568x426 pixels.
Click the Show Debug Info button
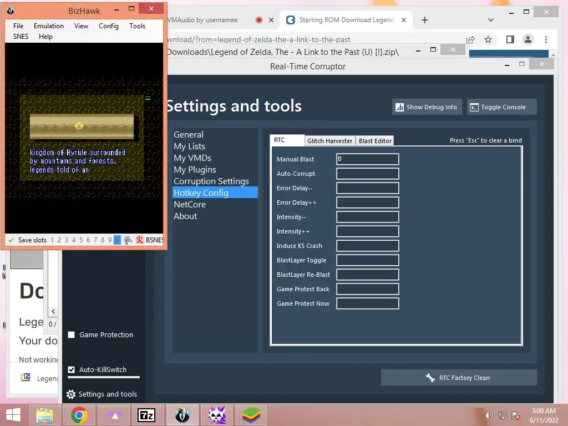click(x=427, y=107)
